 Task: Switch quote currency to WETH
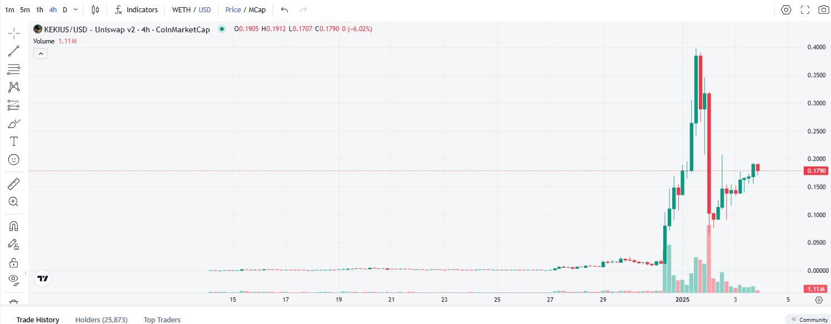[x=181, y=9]
